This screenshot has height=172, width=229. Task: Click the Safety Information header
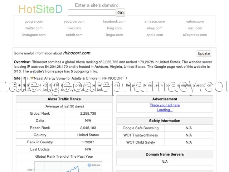165,121
